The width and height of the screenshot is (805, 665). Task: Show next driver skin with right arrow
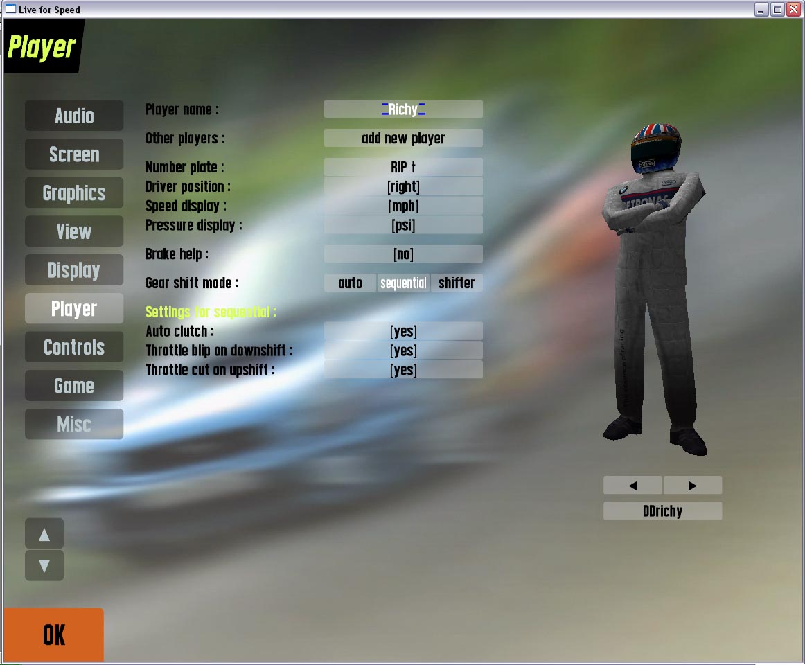pyautogui.click(x=693, y=486)
